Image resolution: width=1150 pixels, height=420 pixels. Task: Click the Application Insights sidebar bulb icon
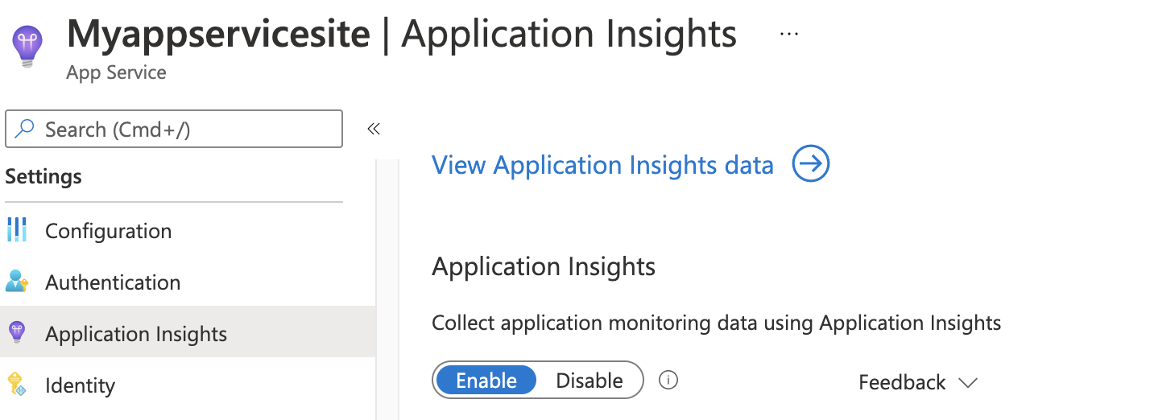click(17, 333)
